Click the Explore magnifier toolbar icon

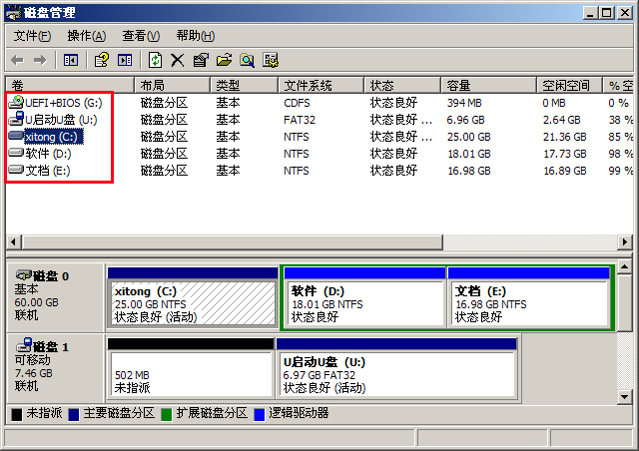coord(247,60)
